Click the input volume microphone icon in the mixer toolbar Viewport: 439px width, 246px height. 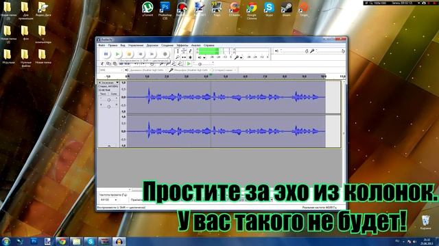(x=312, y=51)
